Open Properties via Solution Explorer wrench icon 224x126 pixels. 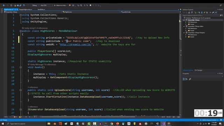point(213,13)
